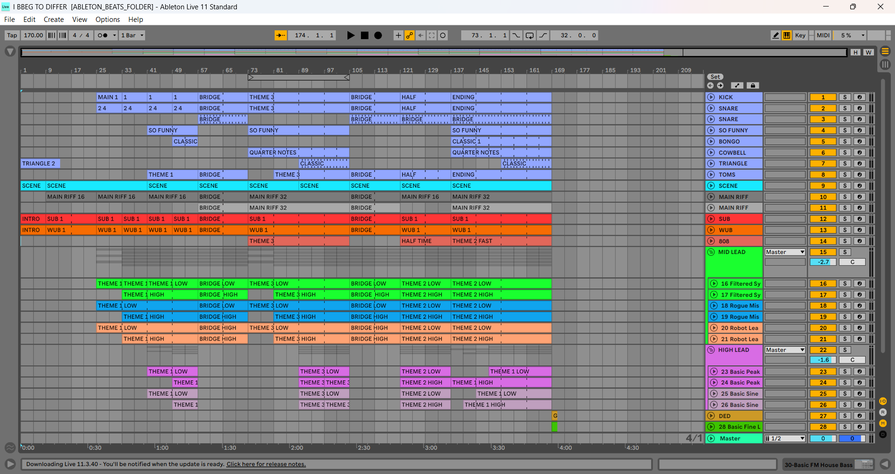
Task: Solo the SNARE track numbered 2
Action: 845,109
